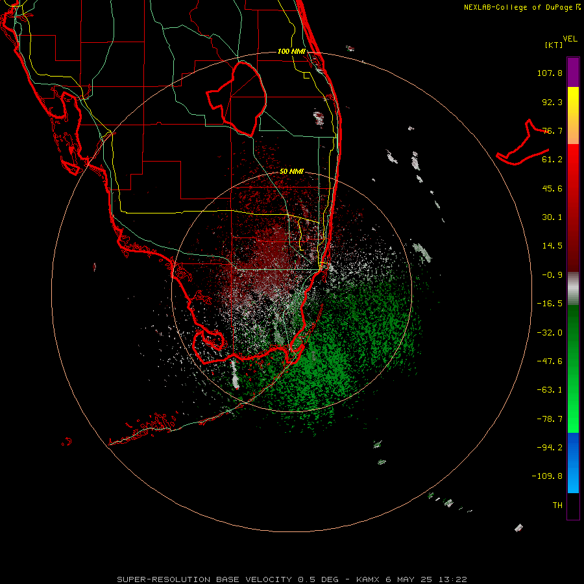Click the bright green segment of color bar

573,369
